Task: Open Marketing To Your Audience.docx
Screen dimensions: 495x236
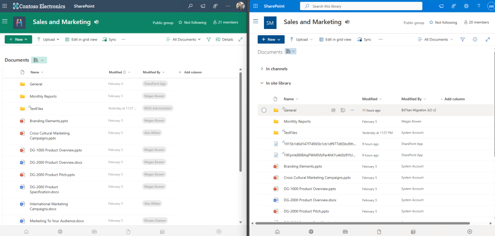Action: (57, 221)
